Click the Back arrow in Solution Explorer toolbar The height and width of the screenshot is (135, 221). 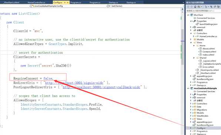tap(188, 7)
